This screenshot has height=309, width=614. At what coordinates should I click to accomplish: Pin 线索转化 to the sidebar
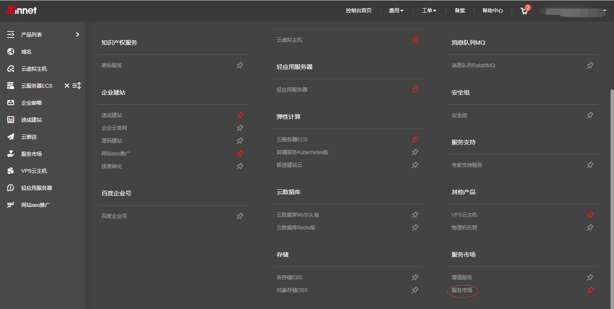pos(240,166)
